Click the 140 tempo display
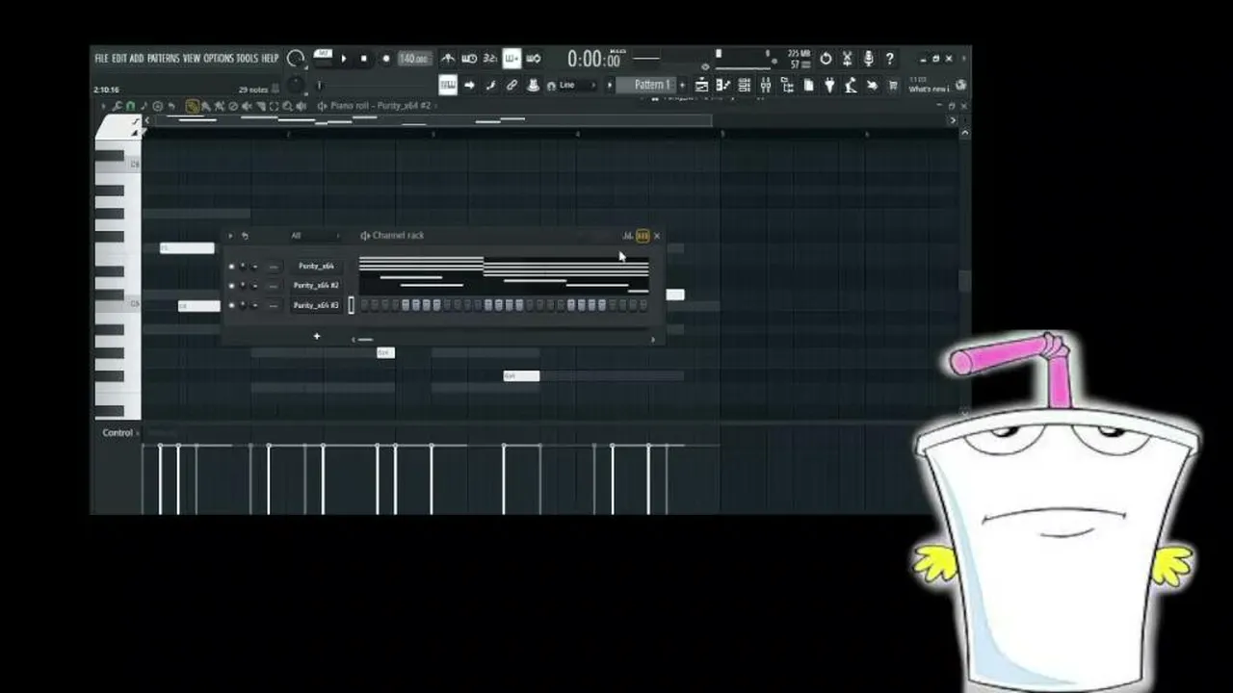The height and width of the screenshot is (693, 1233). click(x=413, y=59)
